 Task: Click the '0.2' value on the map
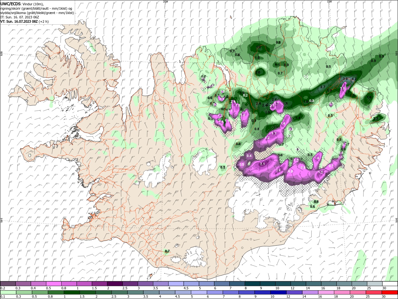click(245, 95)
